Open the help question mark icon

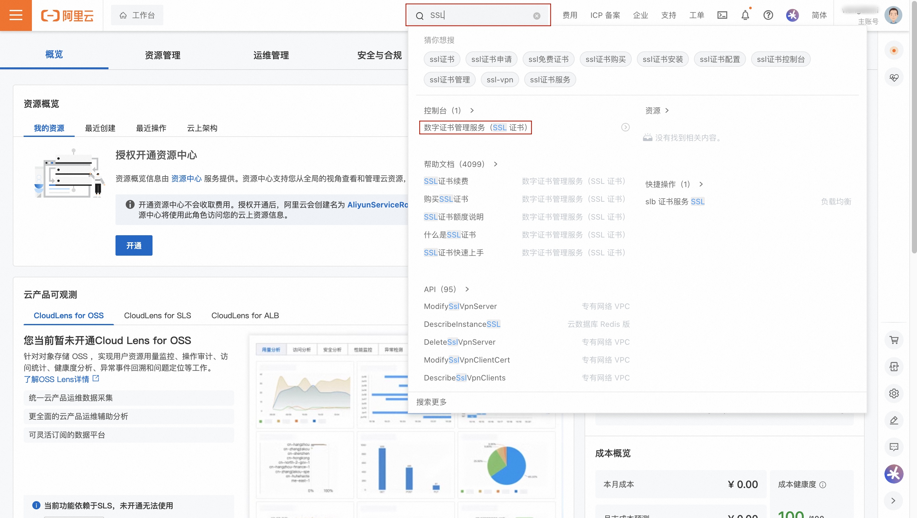[768, 15]
